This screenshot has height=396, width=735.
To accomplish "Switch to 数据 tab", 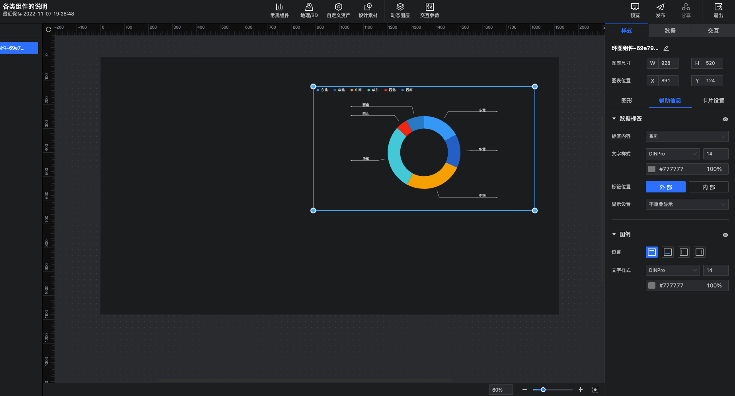I will coord(670,31).
